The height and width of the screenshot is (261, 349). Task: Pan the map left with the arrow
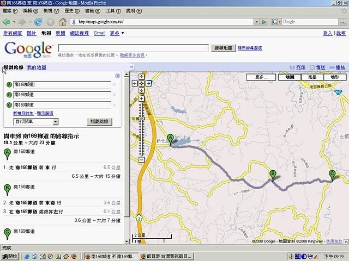135,83
